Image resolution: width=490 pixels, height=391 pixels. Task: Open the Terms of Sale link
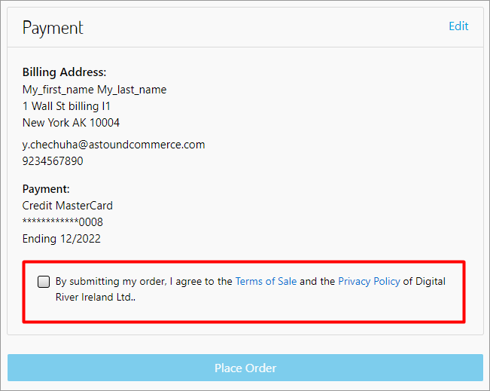(x=266, y=281)
